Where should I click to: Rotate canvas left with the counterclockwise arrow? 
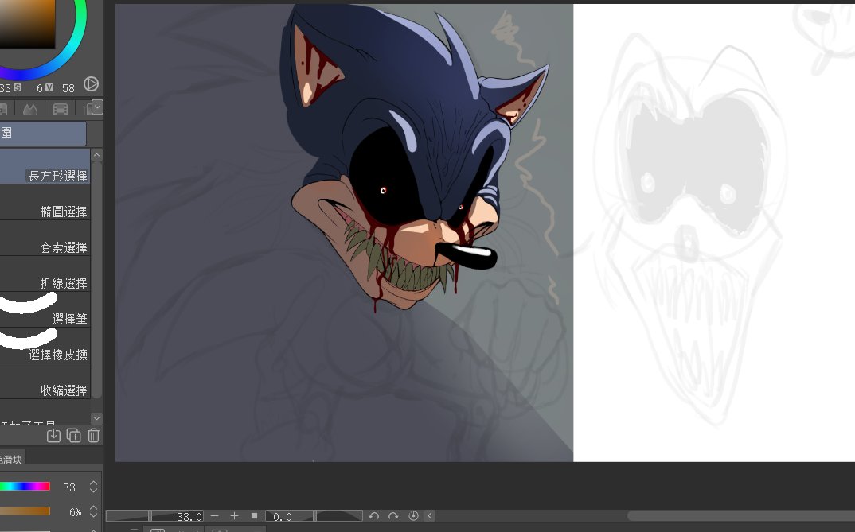[x=374, y=515]
